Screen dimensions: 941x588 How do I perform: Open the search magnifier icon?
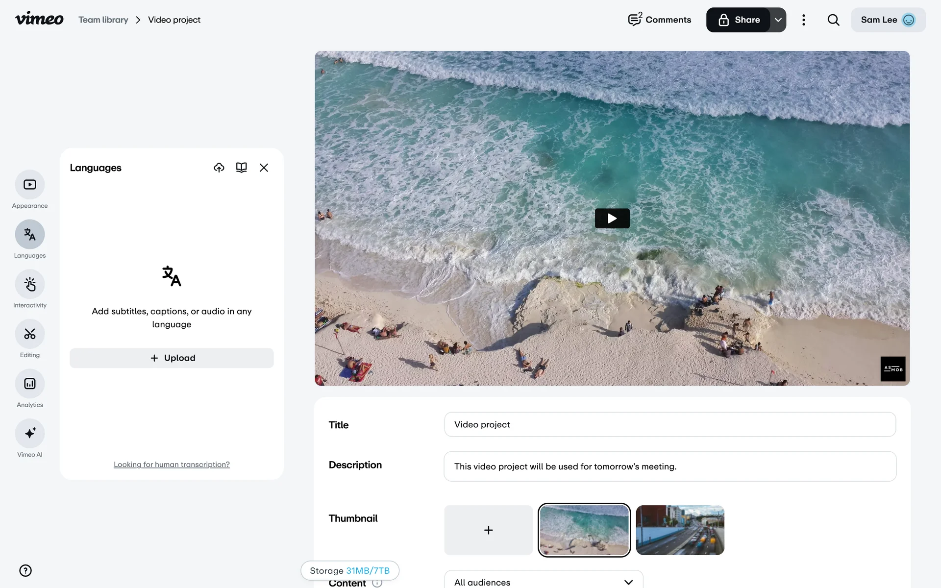click(833, 20)
